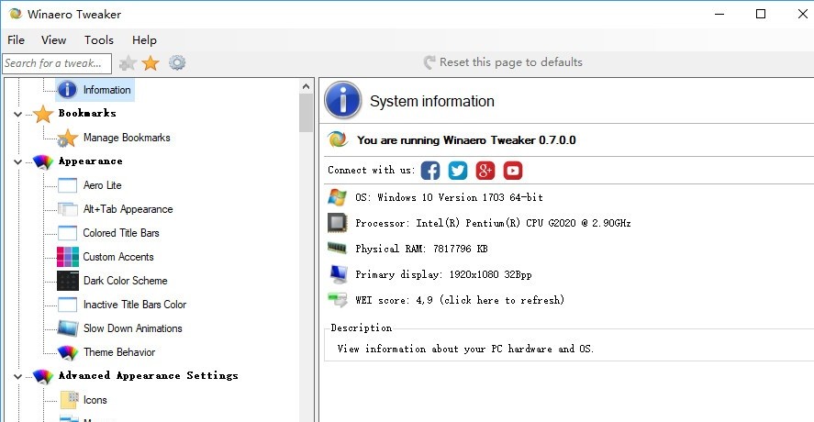This screenshot has width=814, height=422.
Task: Click the Aero Lite window icon
Action: [68, 185]
